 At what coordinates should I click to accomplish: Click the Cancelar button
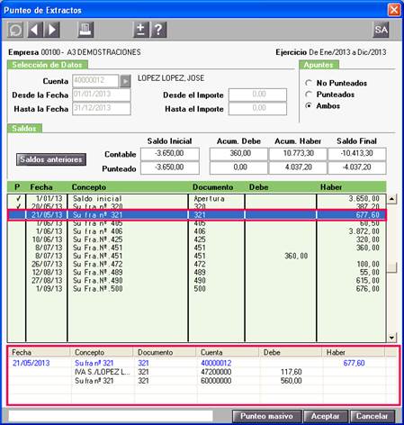click(373, 416)
